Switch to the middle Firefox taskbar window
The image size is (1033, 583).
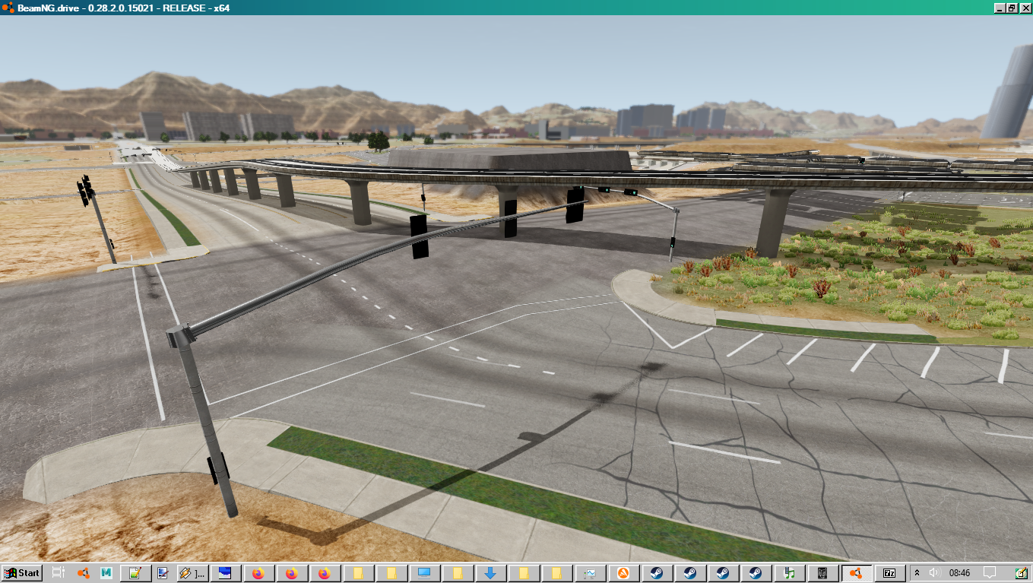[291, 573]
